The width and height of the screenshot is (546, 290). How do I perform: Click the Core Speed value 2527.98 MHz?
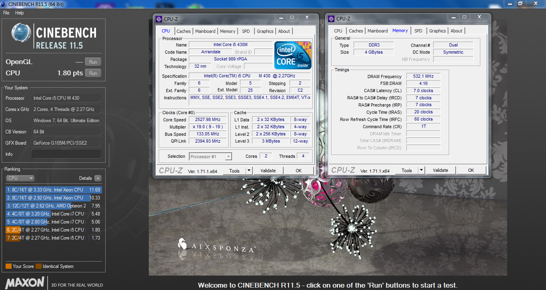[x=208, y=120]
